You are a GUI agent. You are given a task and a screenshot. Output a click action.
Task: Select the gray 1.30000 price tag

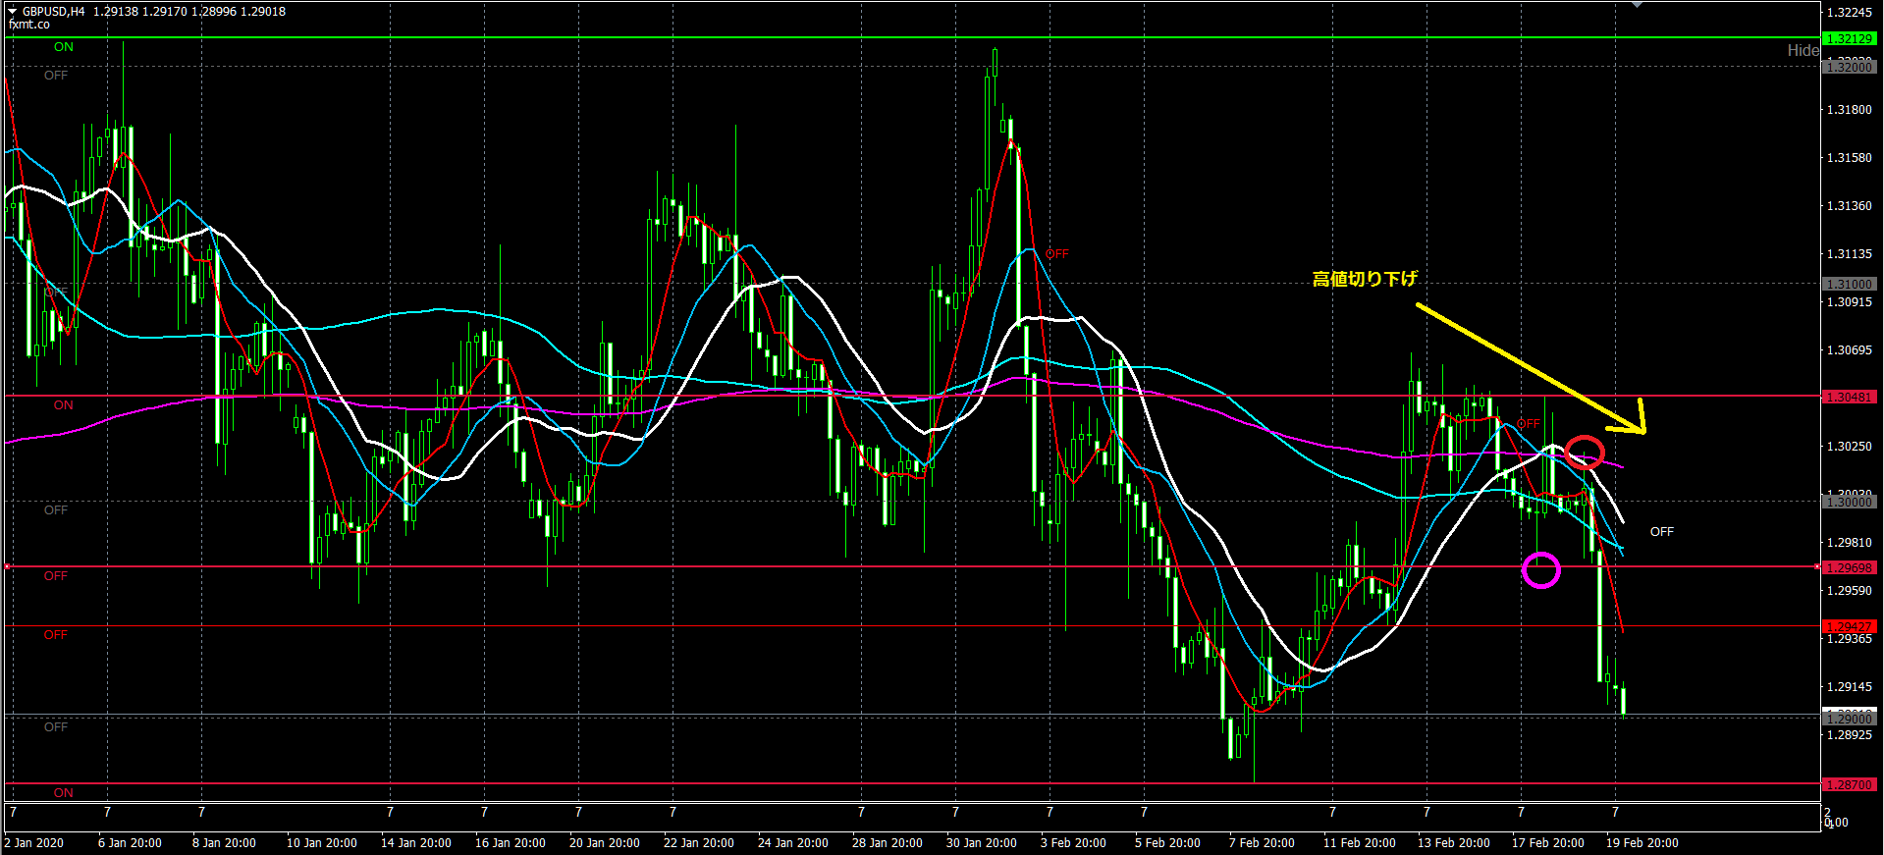coord(1850,502)
